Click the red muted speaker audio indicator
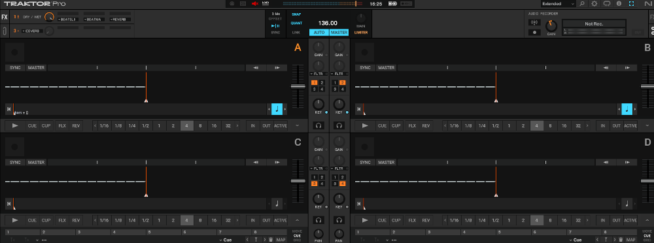The width and height of the screenshot is (654, 243). (x=254, y=4)
